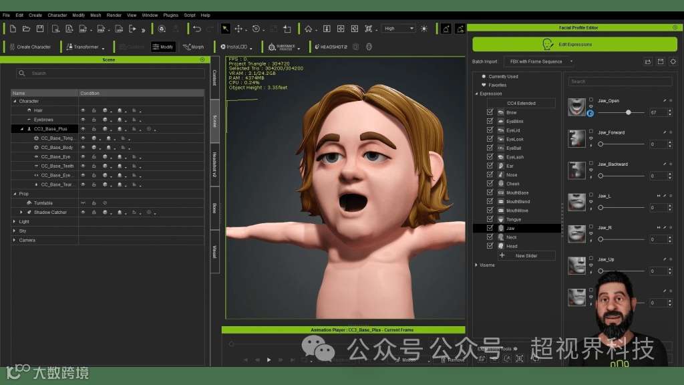Click the Save project icon
The image size is (684, 385).
pos(40,29)
